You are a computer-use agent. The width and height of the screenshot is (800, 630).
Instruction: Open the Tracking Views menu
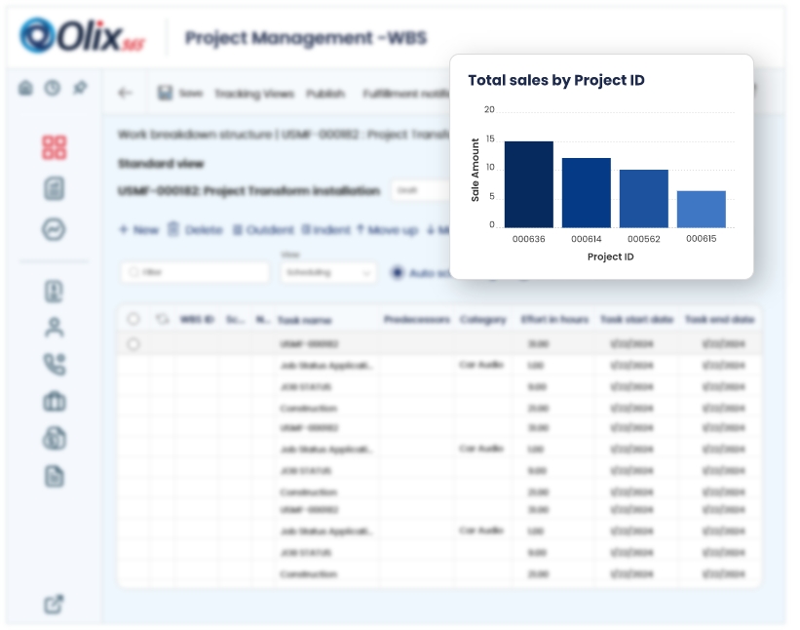(253, 94)
